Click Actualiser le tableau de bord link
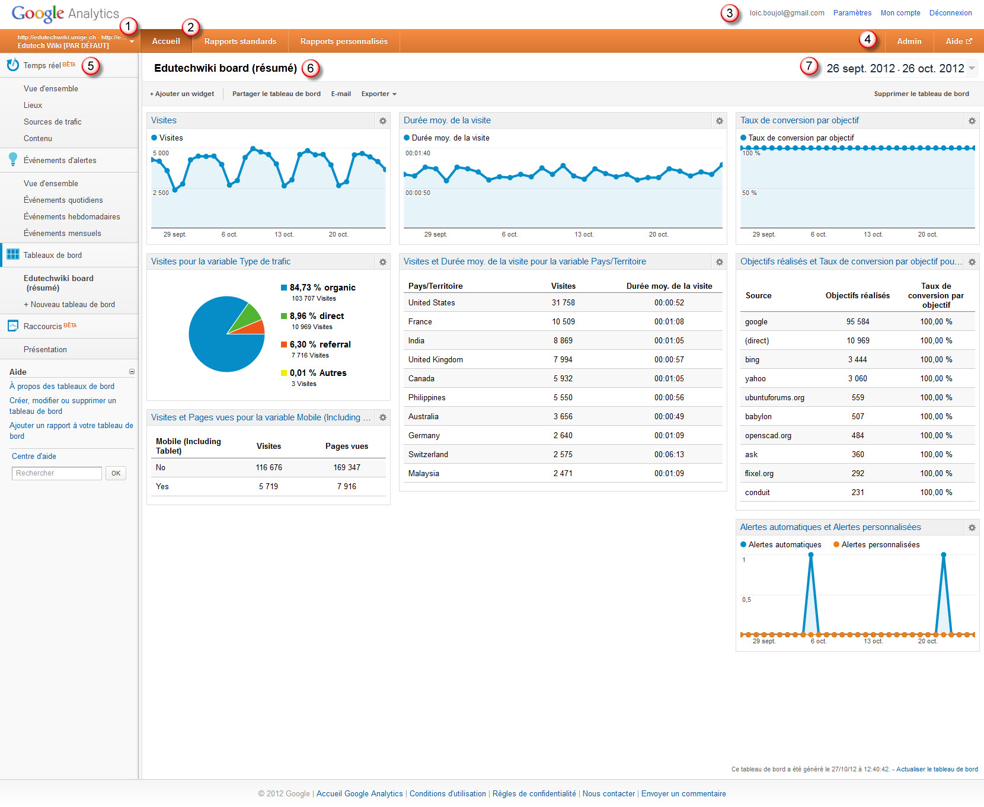The height and width of the screenshot is (807, 984). (x=937, y=769)
